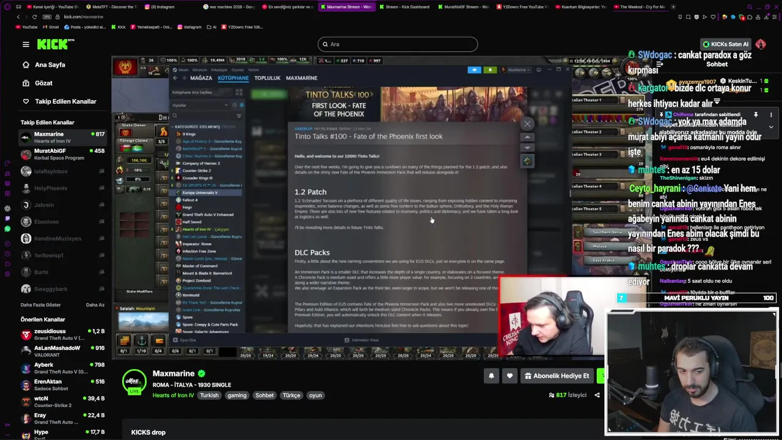Open Jahrein channel in sidebar
The width and height of the screenshot is (782, 440).
point(62,205)
